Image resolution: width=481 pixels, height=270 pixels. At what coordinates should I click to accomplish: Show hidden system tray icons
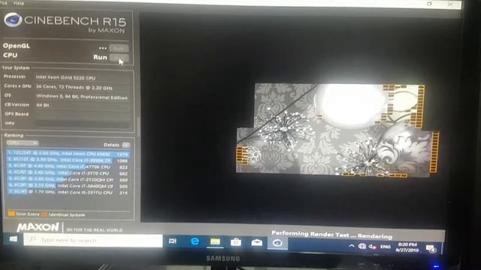[352, 246]
